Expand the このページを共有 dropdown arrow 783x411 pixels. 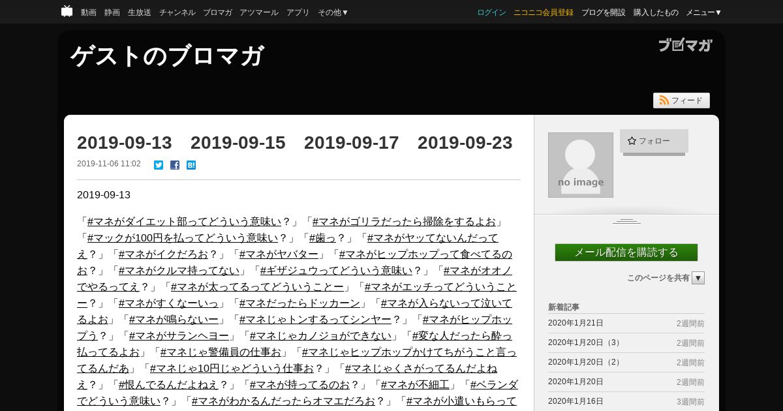coord(698,278)
